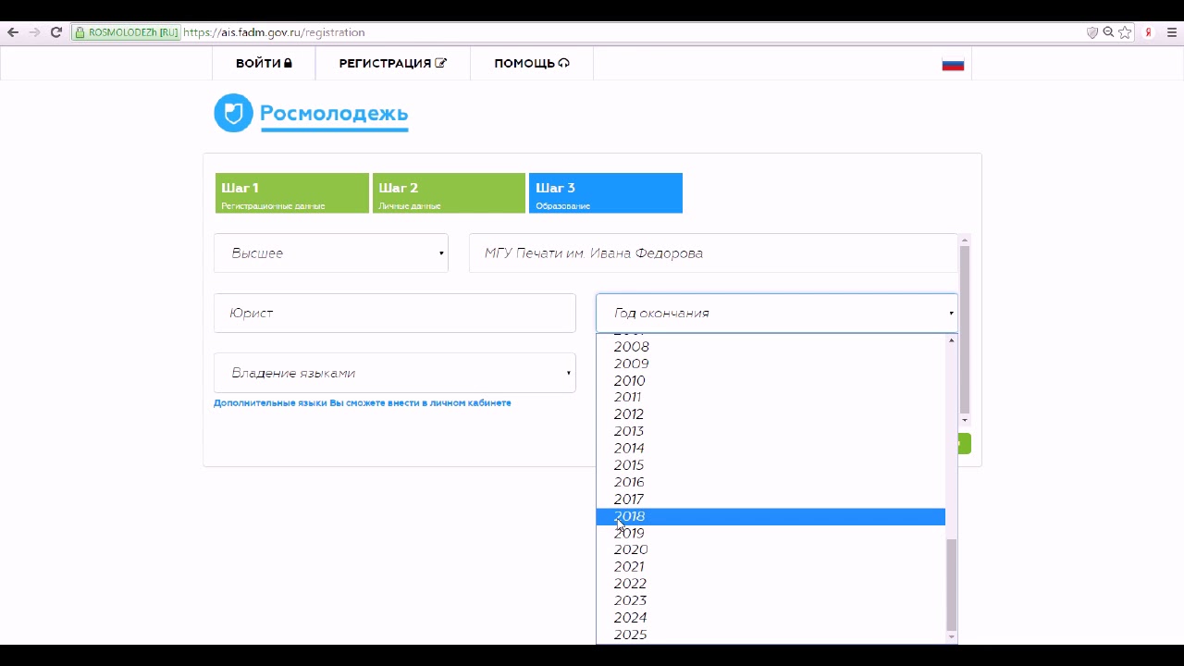Select year 2014 from the list
Viewport: 1184px width, 666px height.
coord(771,449)
